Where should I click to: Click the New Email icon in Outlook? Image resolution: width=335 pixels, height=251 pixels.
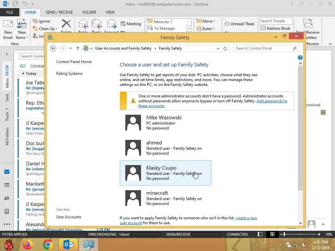point(8,29)
